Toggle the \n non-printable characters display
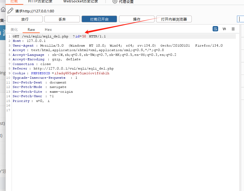Viewport: 244px width, 191px height. [224, 29]
